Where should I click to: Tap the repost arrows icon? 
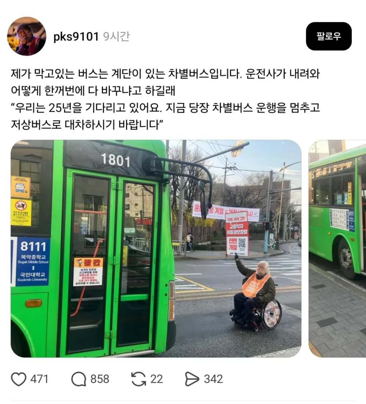click(138, 379)
